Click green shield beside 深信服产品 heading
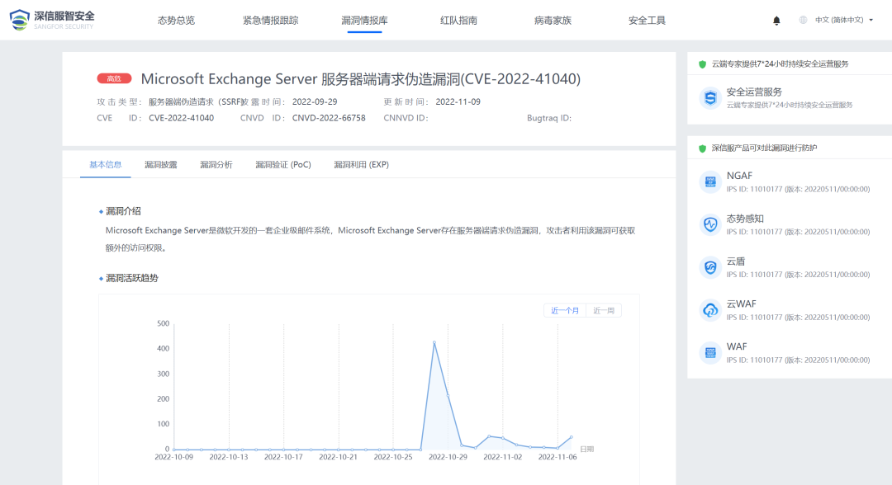This screenshot has height=485, width=892. click(x=703, y=148)
